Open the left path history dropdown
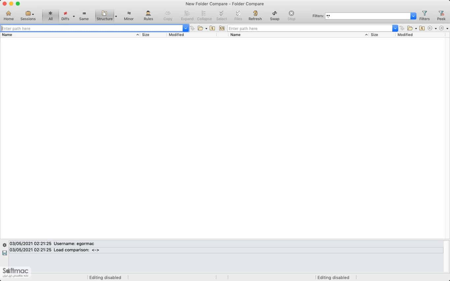 click(186, 28)
